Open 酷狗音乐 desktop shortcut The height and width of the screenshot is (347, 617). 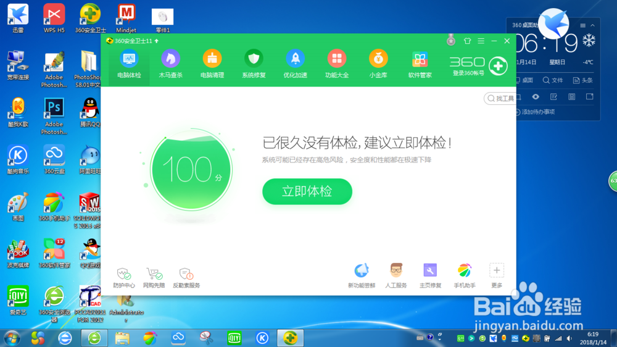coord(18,159)
